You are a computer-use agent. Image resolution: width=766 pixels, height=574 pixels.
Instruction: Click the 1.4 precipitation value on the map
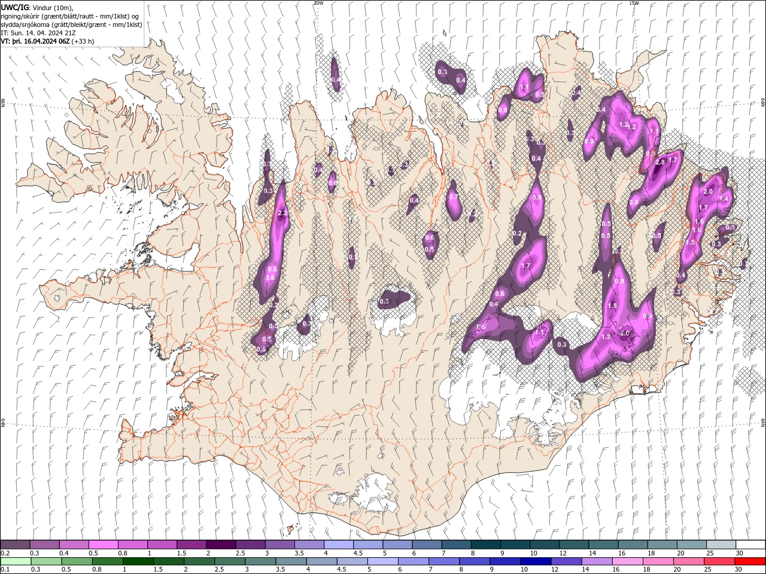pyautogui.click(x=724, y=199)
